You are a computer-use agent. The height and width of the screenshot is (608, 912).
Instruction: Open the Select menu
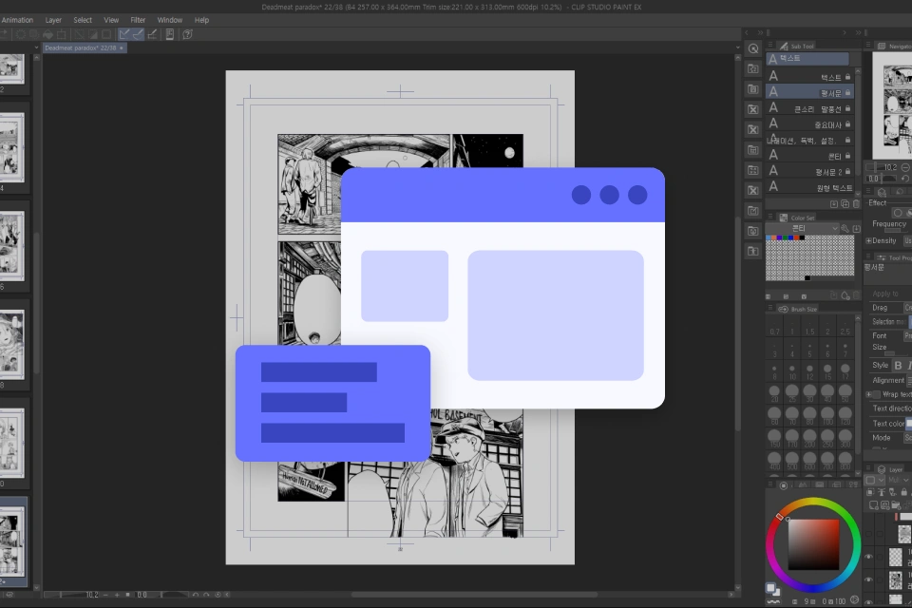83,20
